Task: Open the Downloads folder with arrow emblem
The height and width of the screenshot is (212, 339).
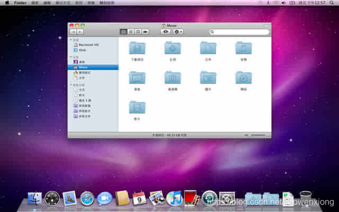Action: click(x=137, y=48)
